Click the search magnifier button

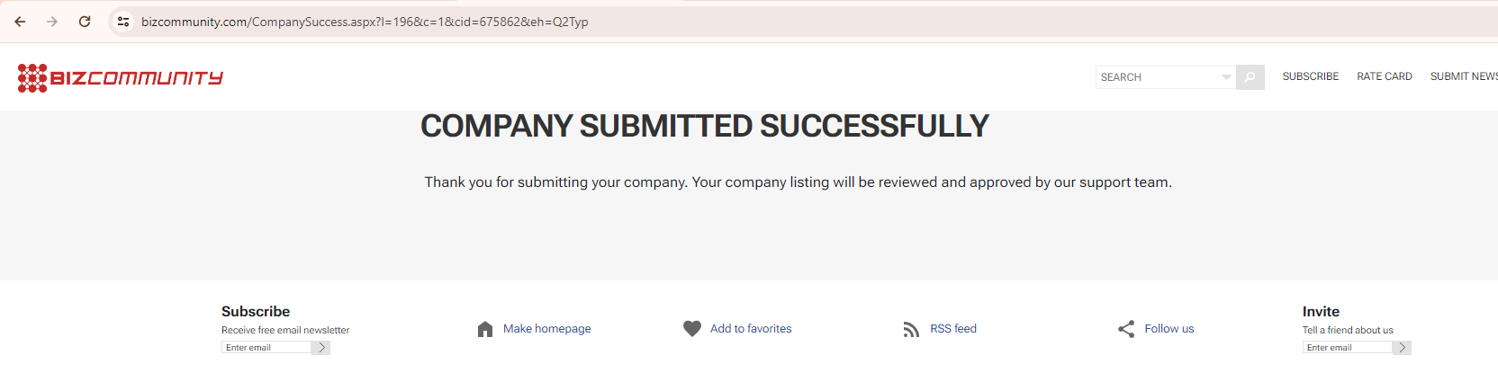[1250, 77]
